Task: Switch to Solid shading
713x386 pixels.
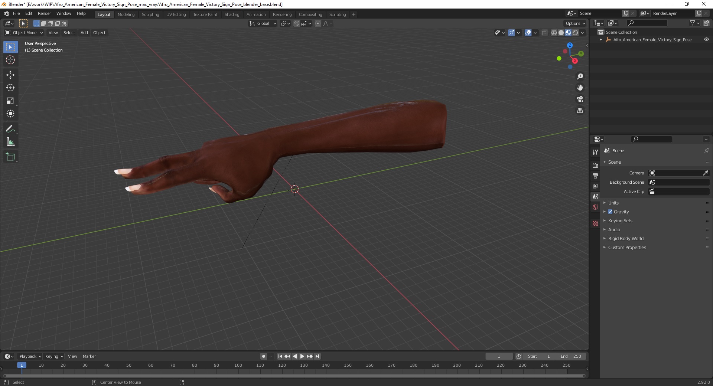Action: (x=561, y=33)
